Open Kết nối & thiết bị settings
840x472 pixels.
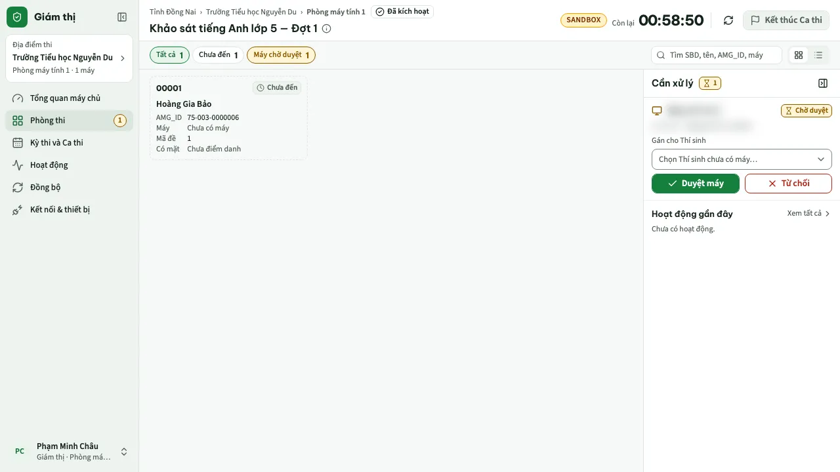69,210
